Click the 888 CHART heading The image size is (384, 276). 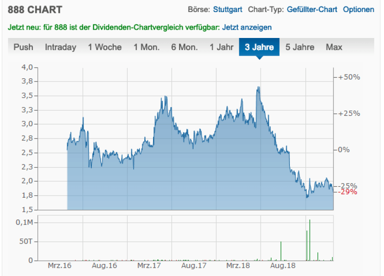click(x=35, y=10)
